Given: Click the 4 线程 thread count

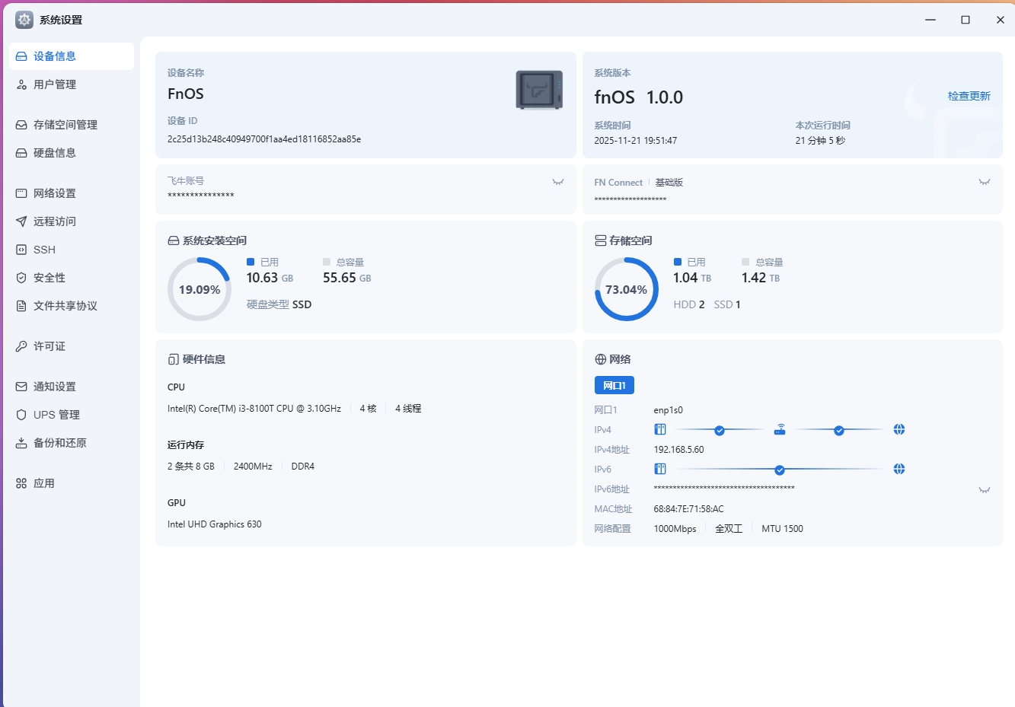Looking at the screenshot, I should 408,409.
